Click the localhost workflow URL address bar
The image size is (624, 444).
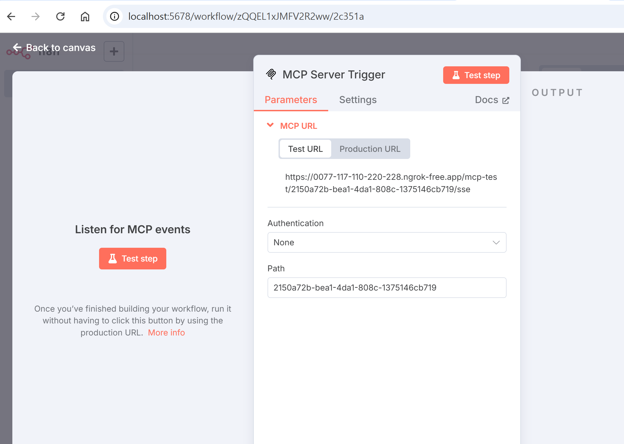click(246, 16)
